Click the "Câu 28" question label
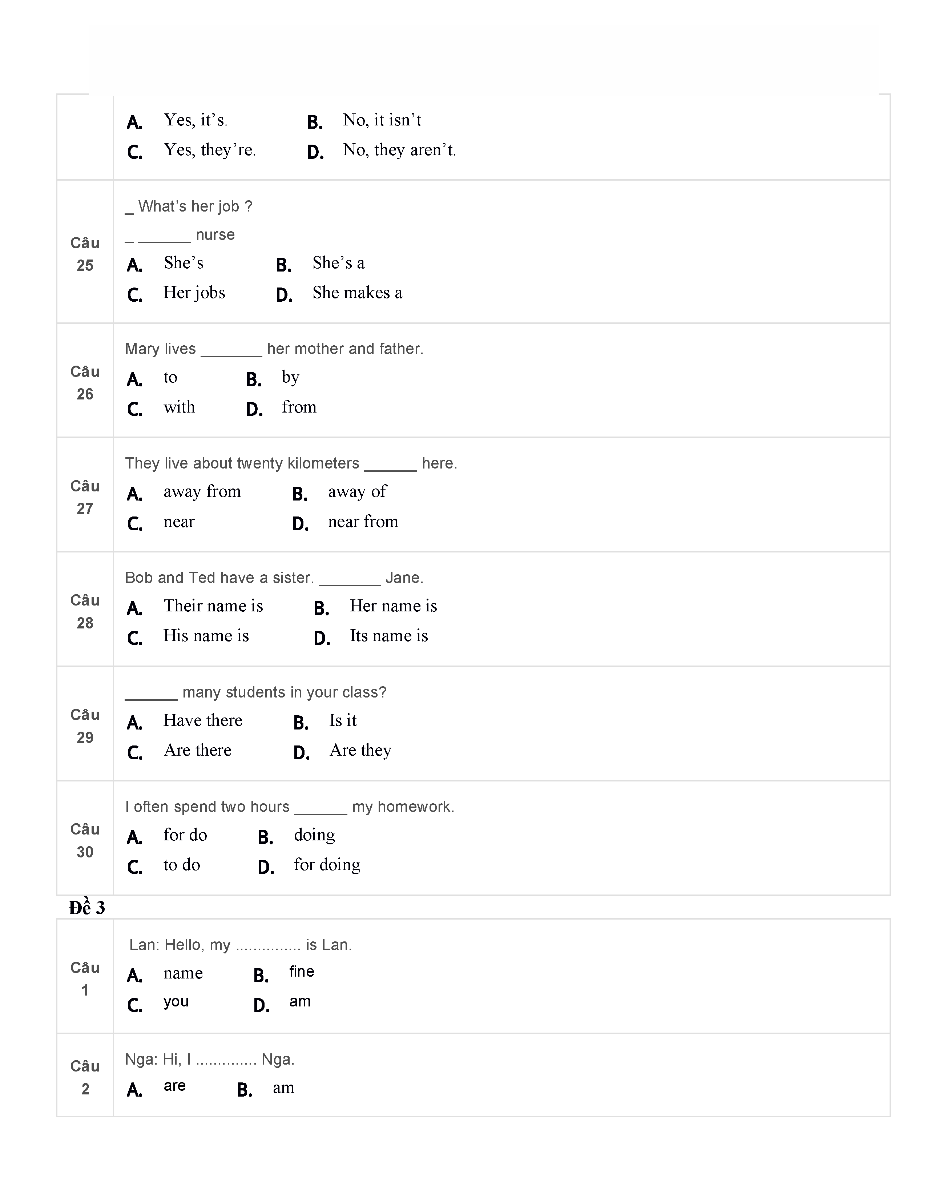The width and height of the screenshot is (927, 1198). pos(85,612)
